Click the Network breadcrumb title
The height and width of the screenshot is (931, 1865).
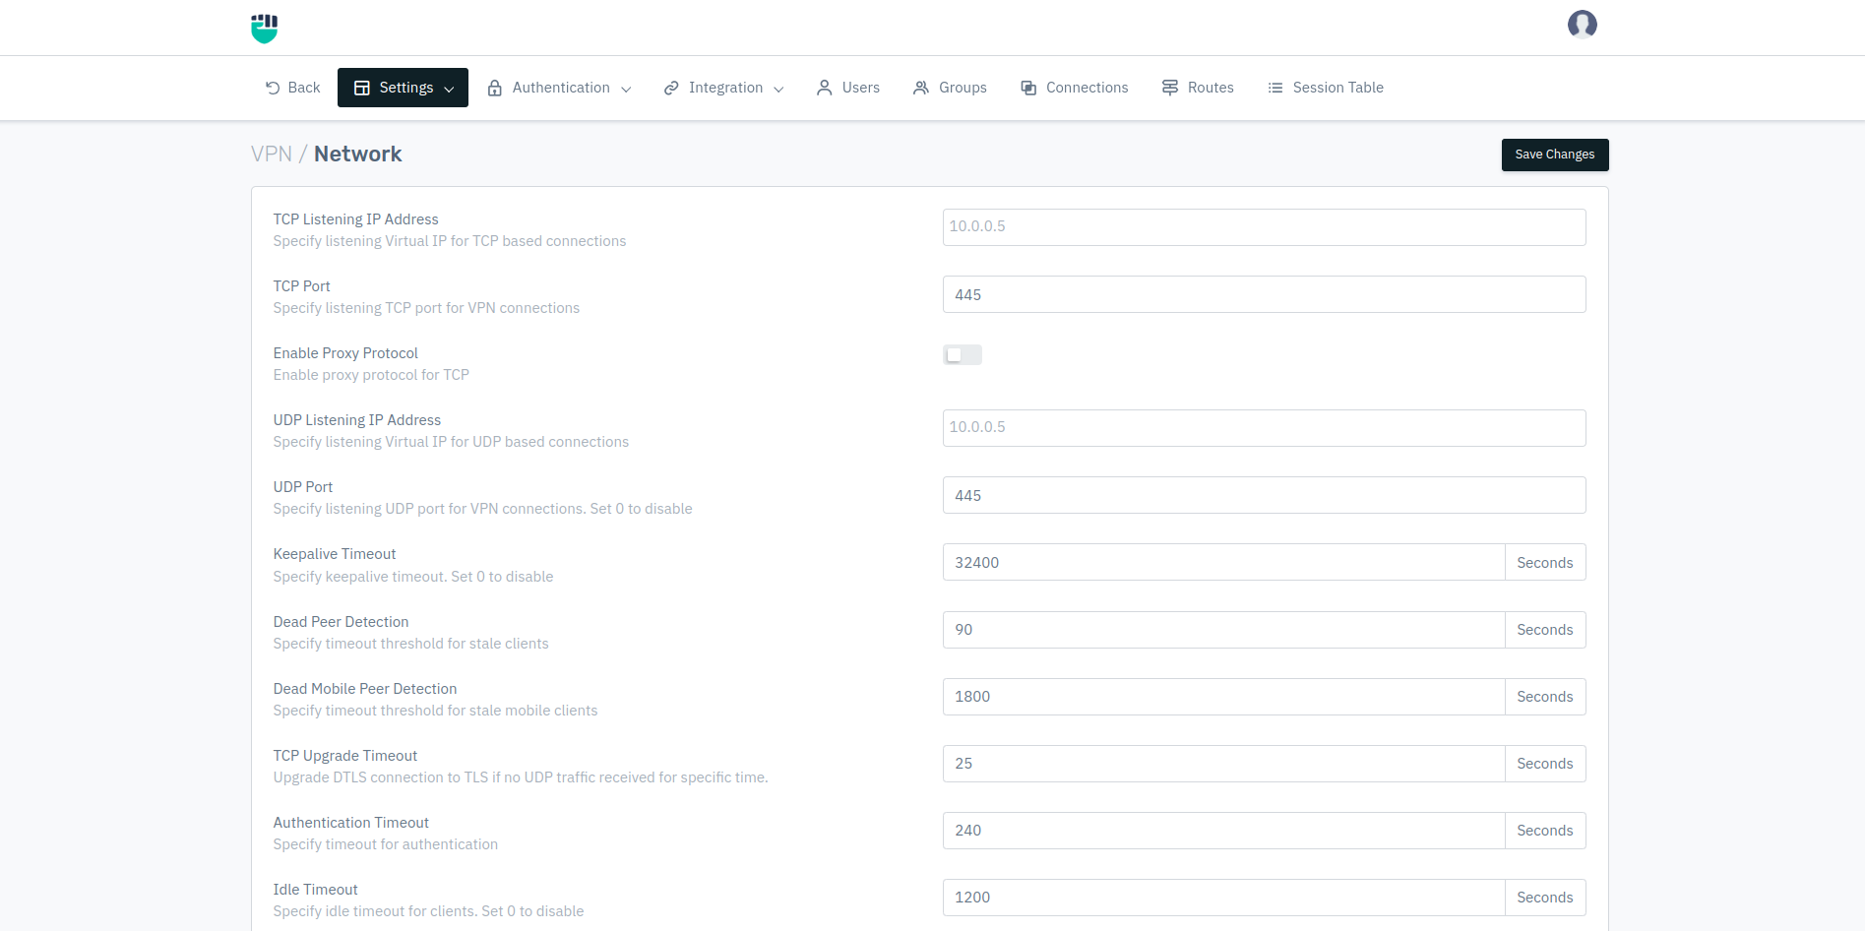coord(357,154)
